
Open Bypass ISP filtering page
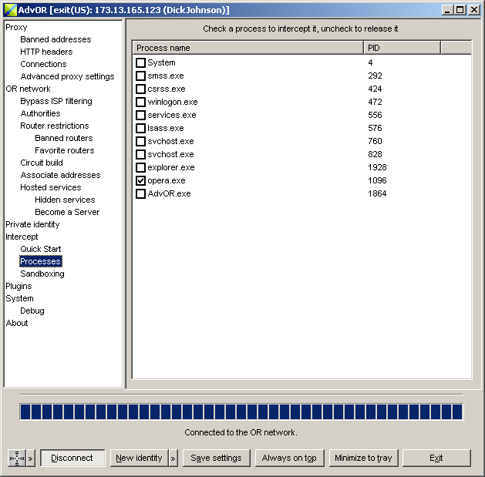click(x=56, y=102)
